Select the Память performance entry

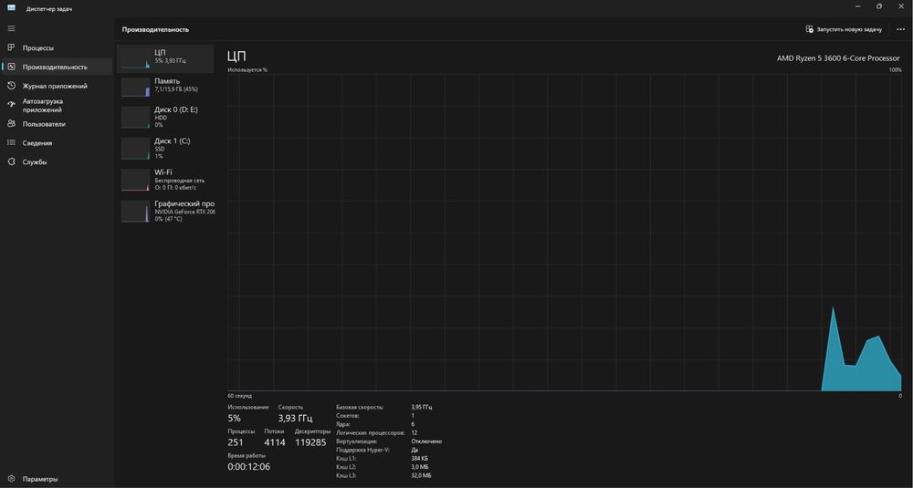click(165, 86)
